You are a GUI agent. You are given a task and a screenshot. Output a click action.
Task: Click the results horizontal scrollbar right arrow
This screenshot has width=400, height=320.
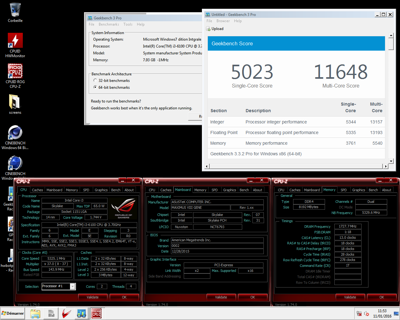pos(386,166)
